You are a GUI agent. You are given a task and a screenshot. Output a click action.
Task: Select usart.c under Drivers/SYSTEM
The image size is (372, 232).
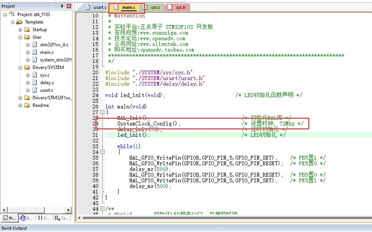47,90
